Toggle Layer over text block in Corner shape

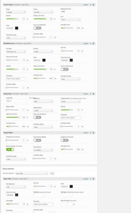[x=37, y=28]
